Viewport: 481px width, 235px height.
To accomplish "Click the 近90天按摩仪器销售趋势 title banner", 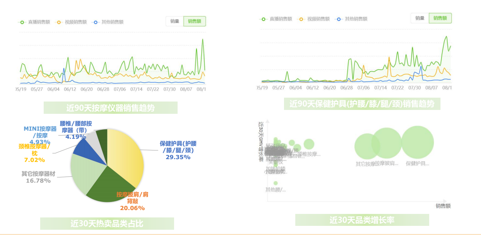I will point(110,108).
